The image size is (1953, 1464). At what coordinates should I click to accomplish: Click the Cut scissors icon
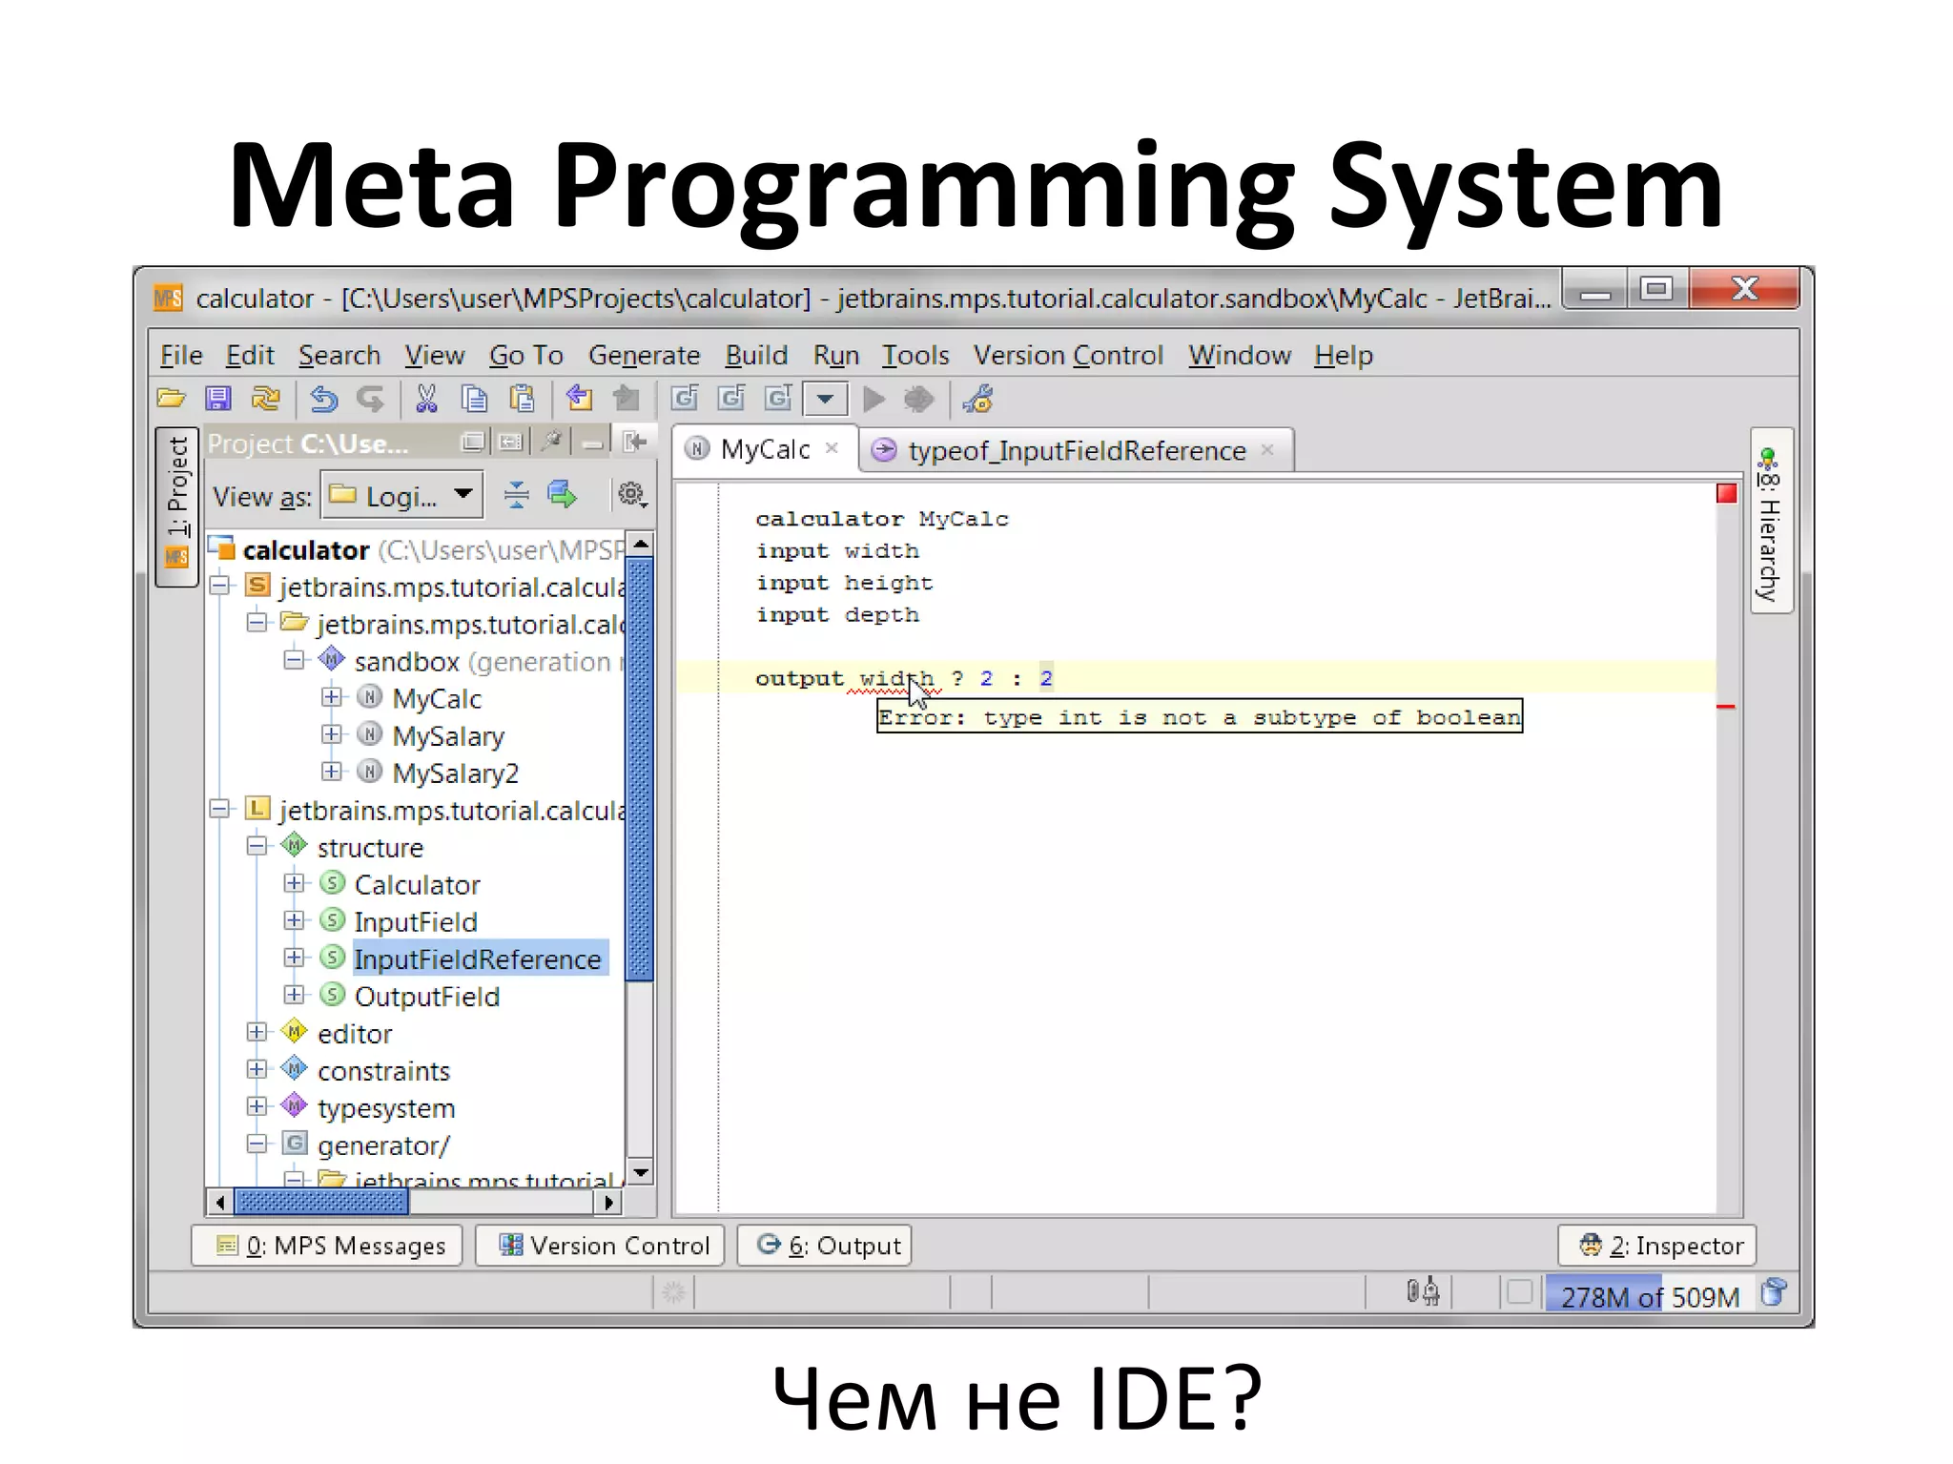coord(426,399)
